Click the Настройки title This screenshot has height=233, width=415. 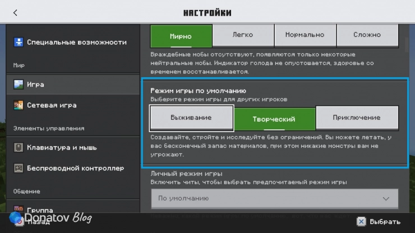tap(208, 13)
